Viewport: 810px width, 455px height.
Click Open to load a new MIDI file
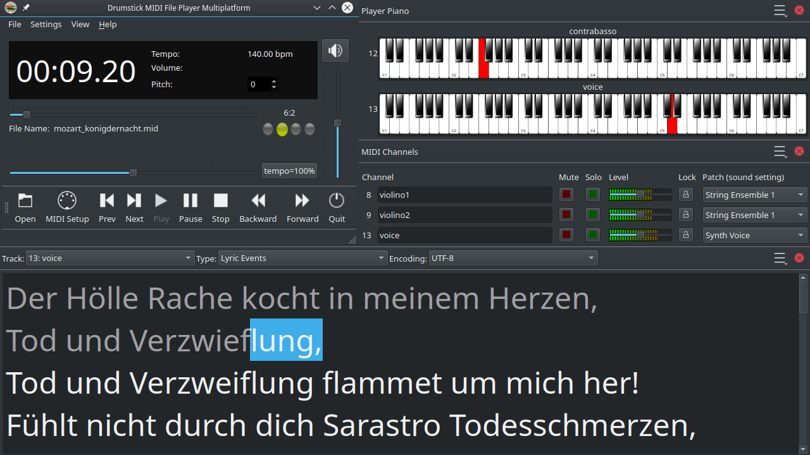point(25,207)
